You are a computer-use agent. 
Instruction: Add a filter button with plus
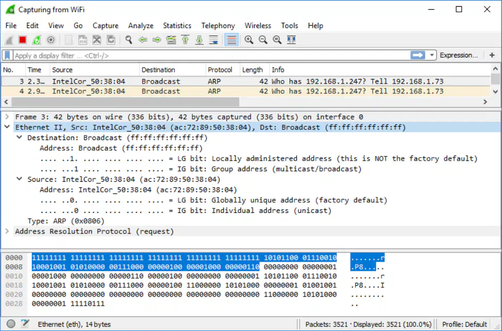click(x=492, y=55)
